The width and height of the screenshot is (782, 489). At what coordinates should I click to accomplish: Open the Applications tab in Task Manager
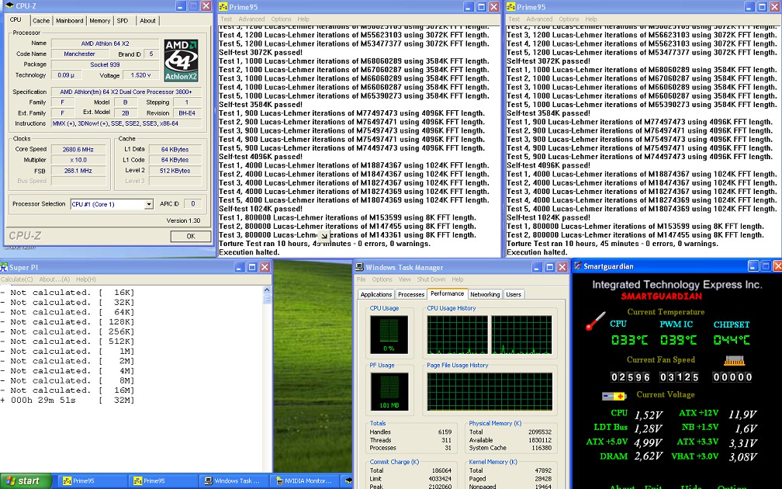pyautogui.click(x=376, y=294)
